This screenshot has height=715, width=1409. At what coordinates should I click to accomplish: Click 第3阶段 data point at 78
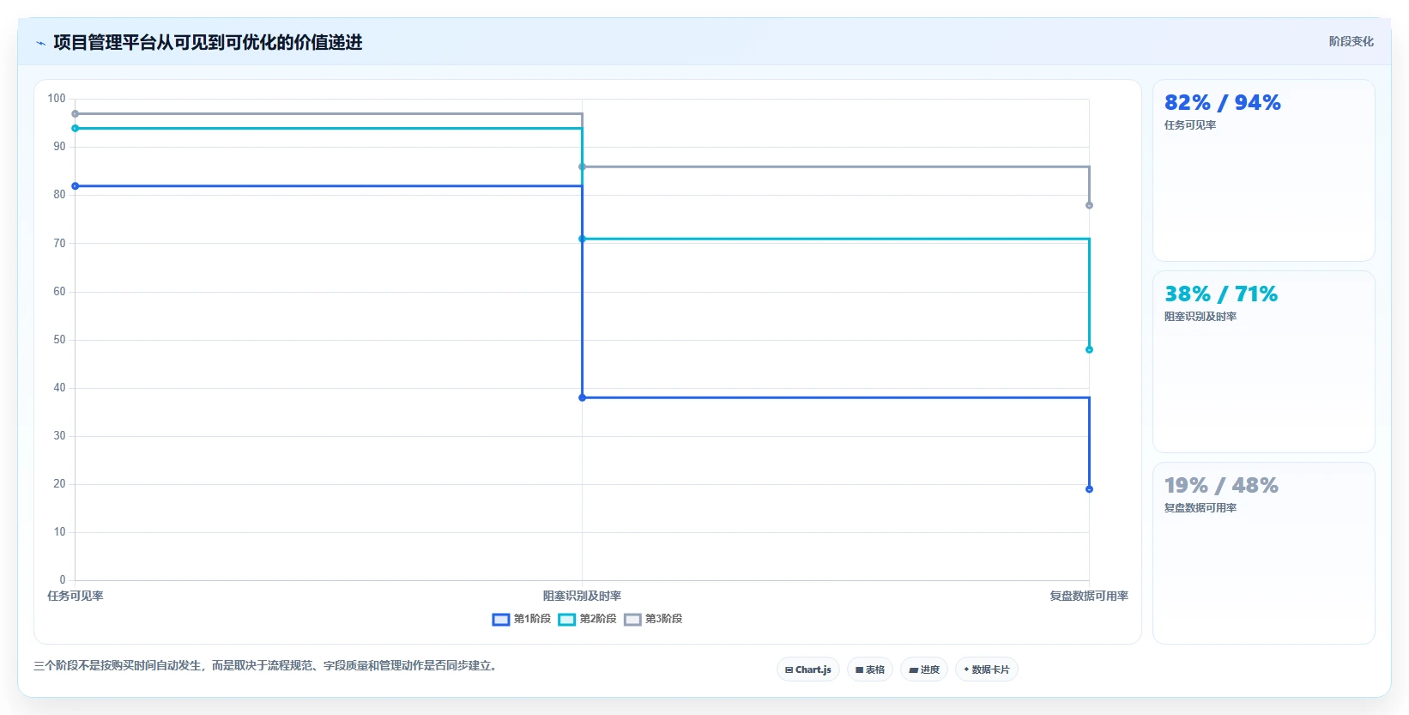click(x=1090, y=206)
